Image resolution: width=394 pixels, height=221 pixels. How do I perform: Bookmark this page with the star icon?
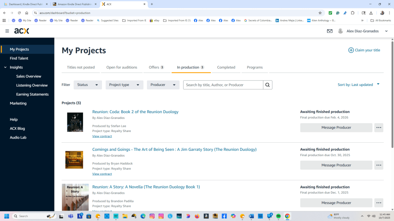pyautogui.click(x=320, y=13)
